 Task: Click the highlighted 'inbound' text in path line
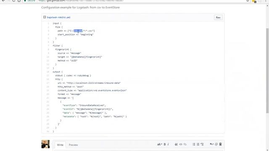pyautogui.click(x=78, y=31)
